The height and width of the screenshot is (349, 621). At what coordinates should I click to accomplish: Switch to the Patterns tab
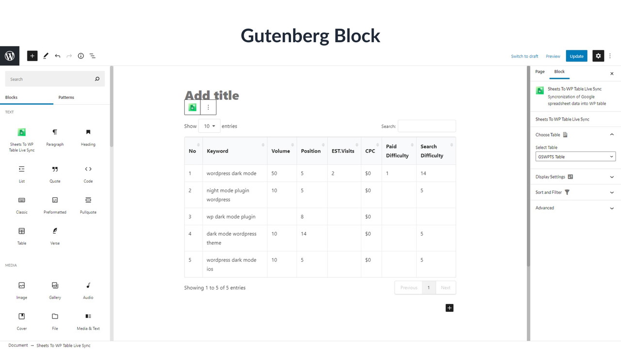(x=66, y=97)
